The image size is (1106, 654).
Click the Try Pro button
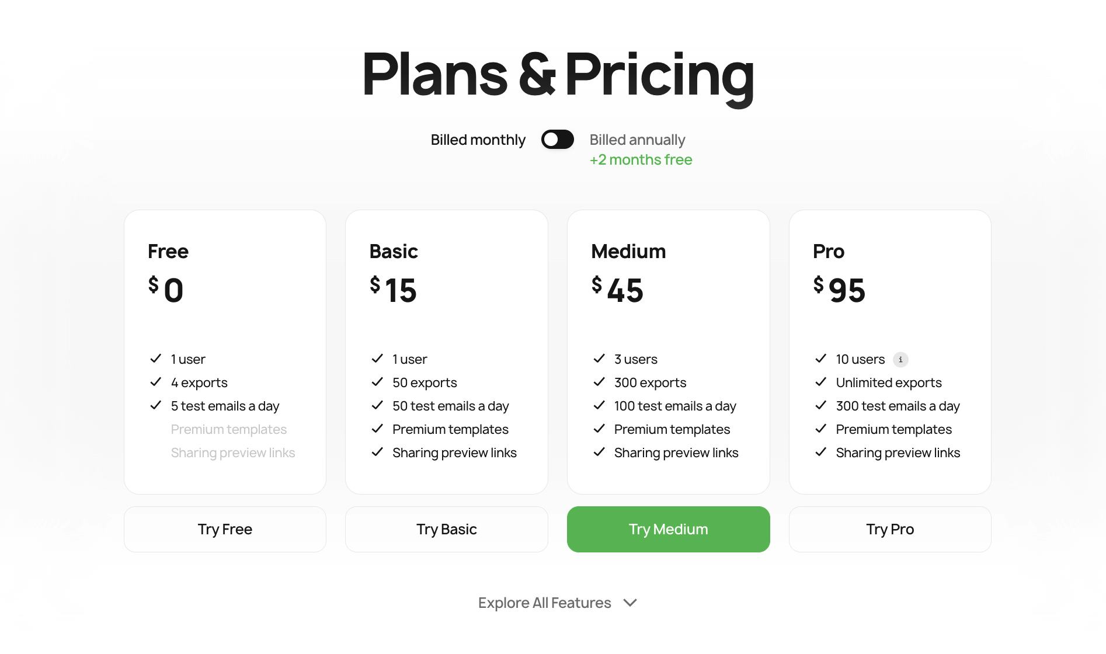coord(889,529)
